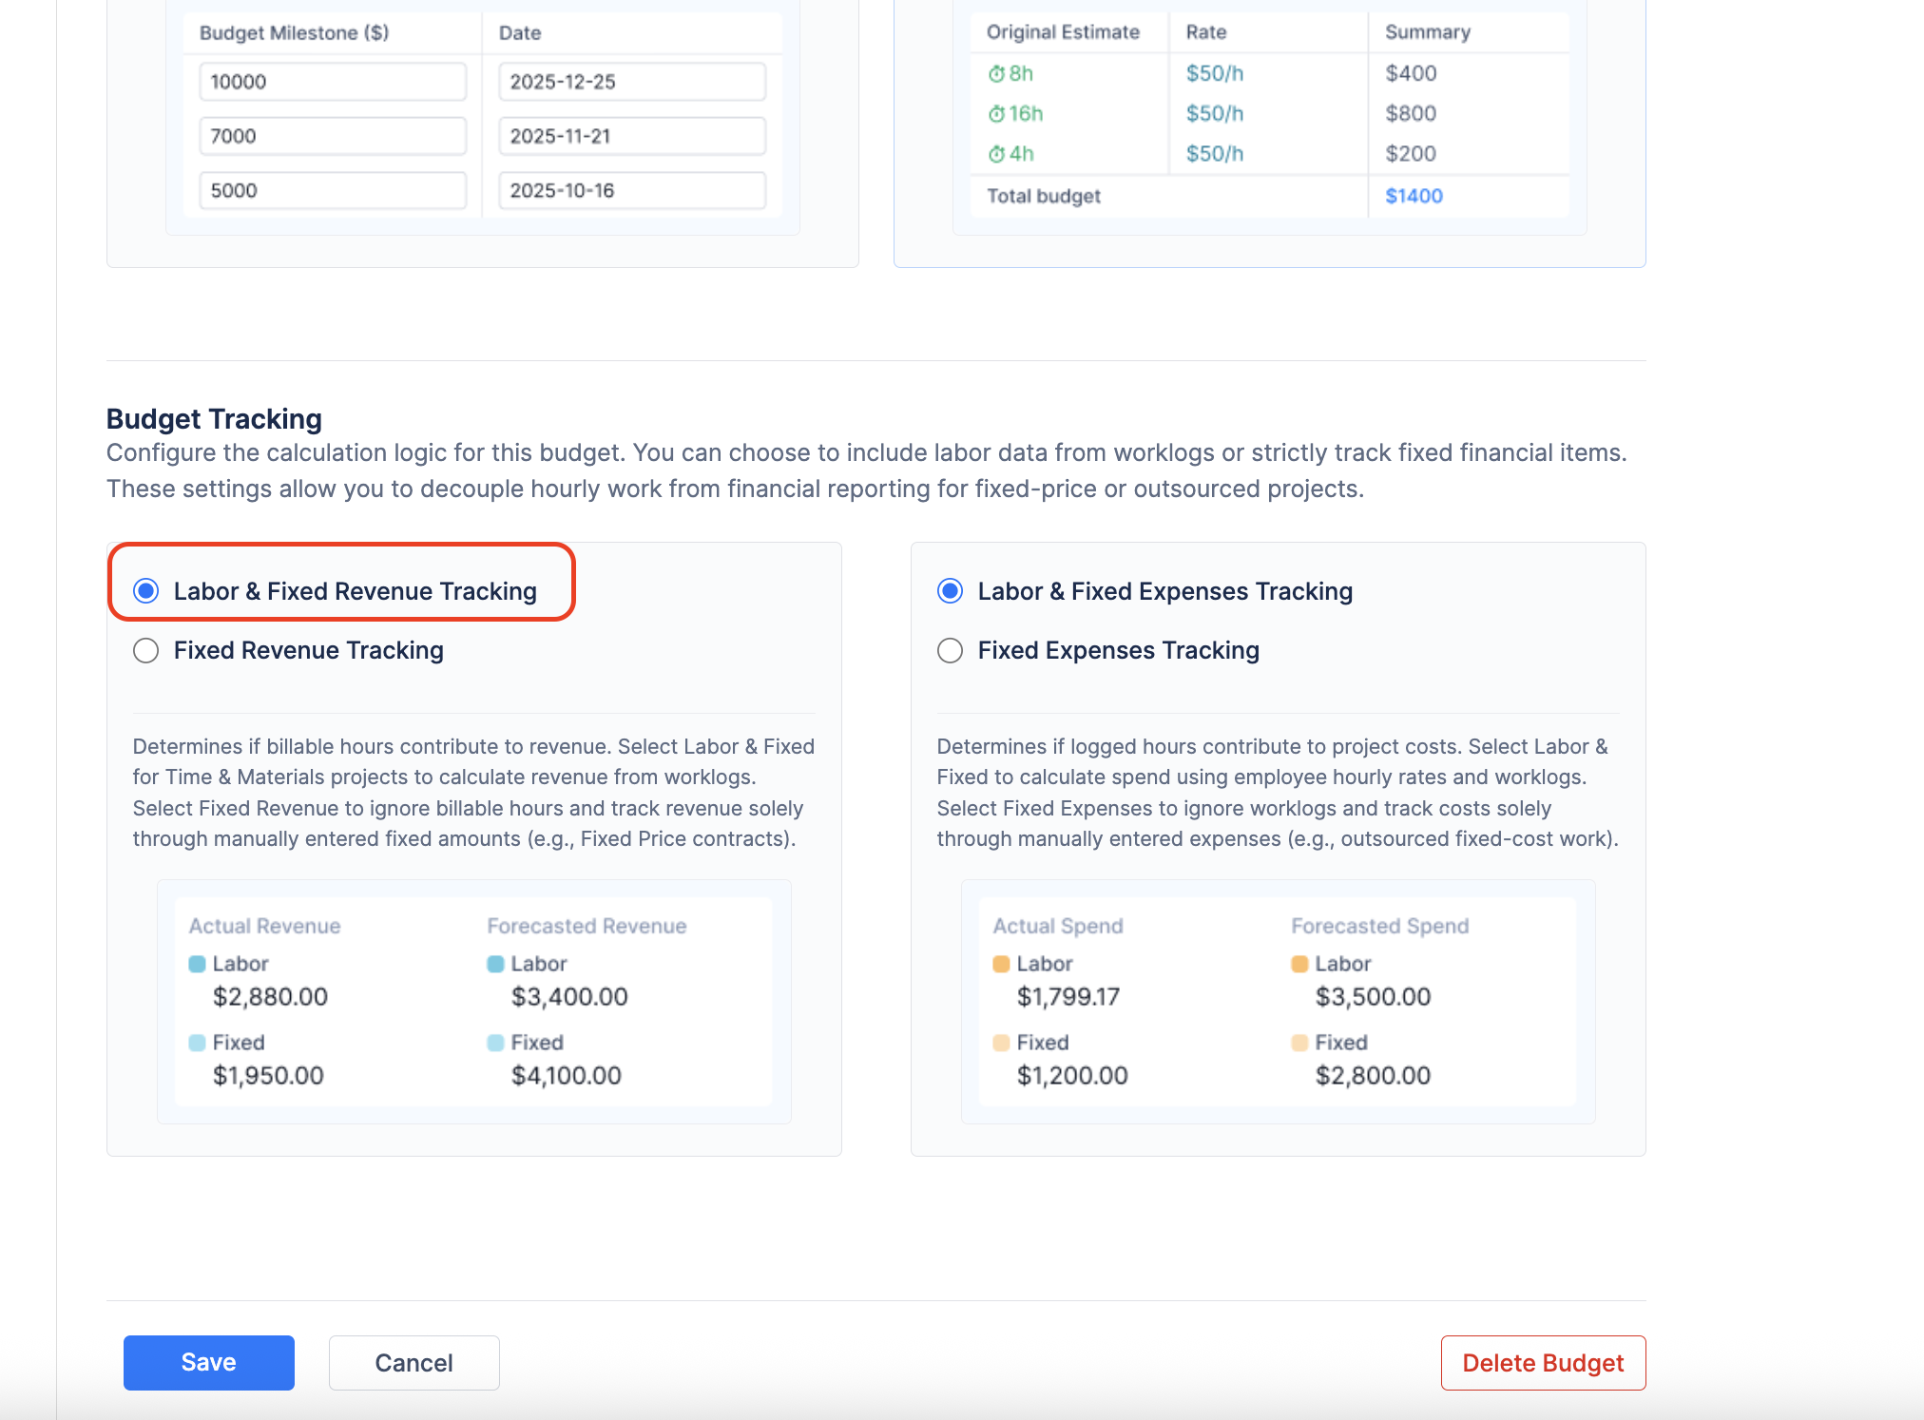Click the $1400 total budget value
1924x1420 pixels.
[x=1414, y=196]
